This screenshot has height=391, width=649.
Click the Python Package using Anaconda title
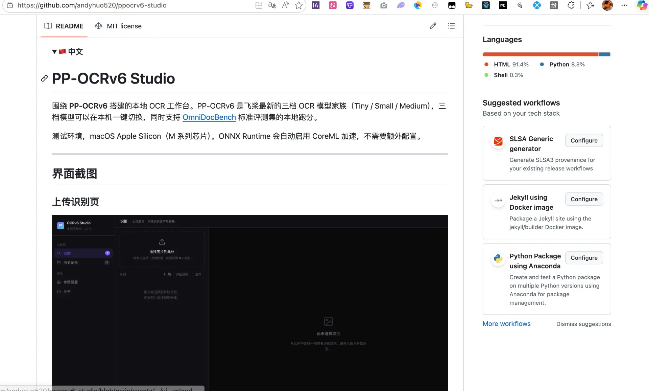(x=535, y=261)
